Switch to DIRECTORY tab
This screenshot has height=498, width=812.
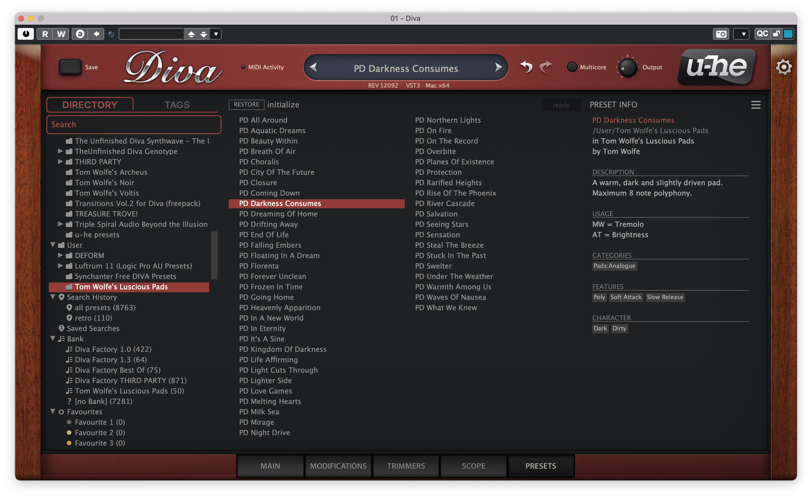click(x=90, y=105)
